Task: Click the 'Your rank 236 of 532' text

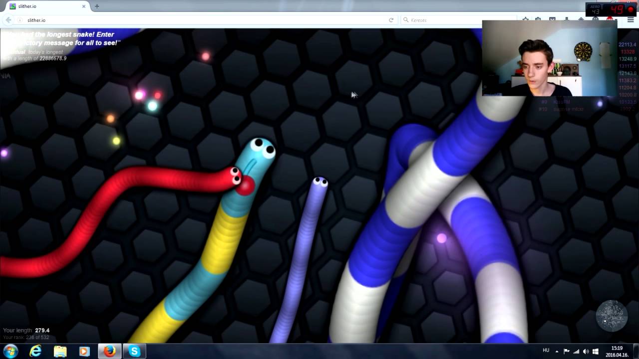Action: coord(26,337)
